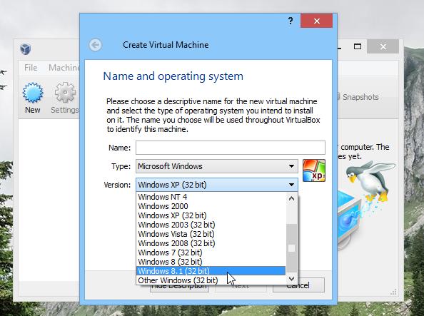Open the Machine menu in VirtualBox
Image resolution: width=424 pixels, height=316 pixels.
click(x=64, y=68)
